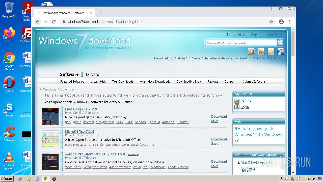The height and width of the screenshot is (182, 323).
Task: Click the Start button
Action: pos(7,179)
